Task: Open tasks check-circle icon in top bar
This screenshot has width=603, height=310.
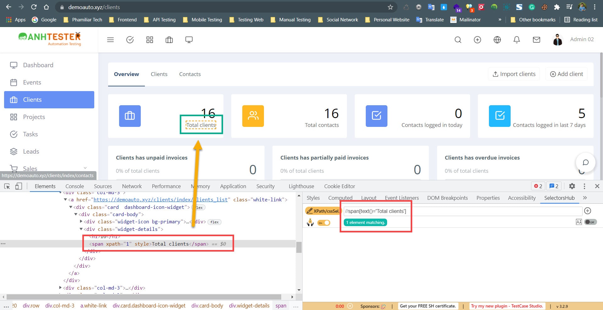Action: (x=130, y=40)
